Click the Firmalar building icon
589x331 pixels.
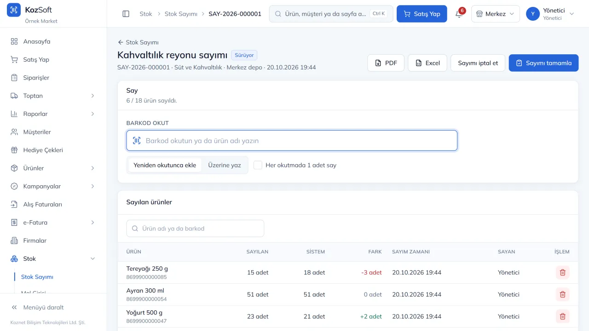(x=14, y=240)
